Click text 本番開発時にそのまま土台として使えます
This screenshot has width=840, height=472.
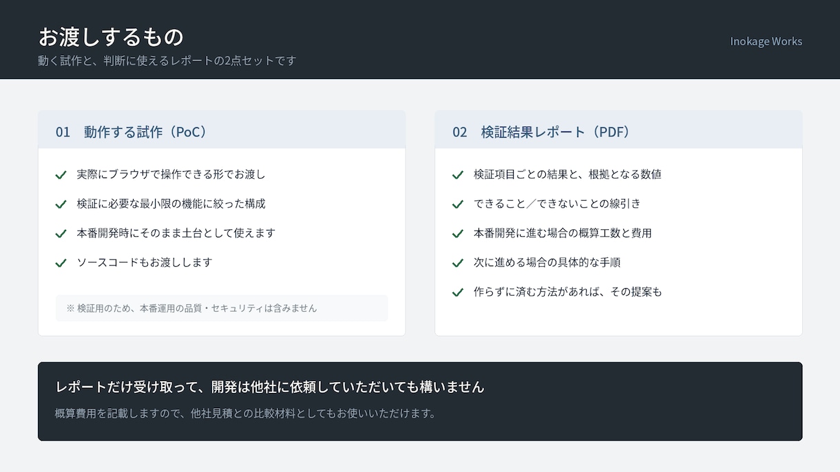[x=176, y=233]
